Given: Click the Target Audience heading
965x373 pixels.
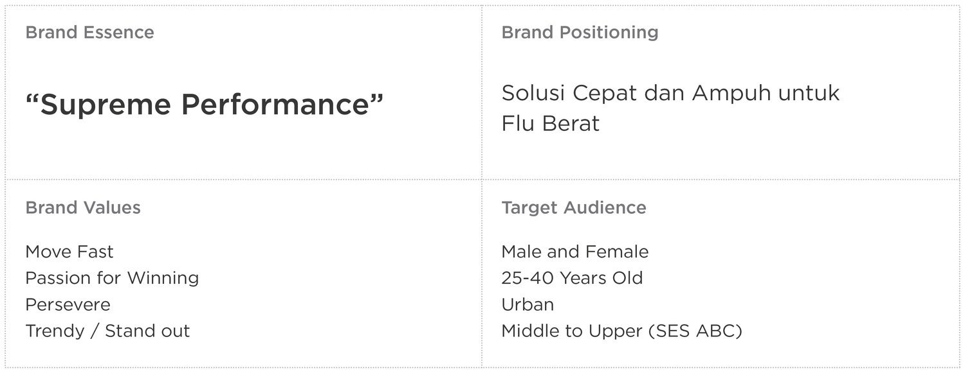Looking at the screenshot, I should (574, 207).
